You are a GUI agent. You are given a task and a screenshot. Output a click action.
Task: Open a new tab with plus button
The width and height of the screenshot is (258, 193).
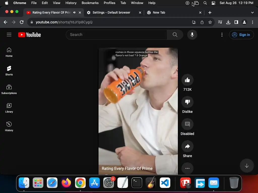[210, 13]
